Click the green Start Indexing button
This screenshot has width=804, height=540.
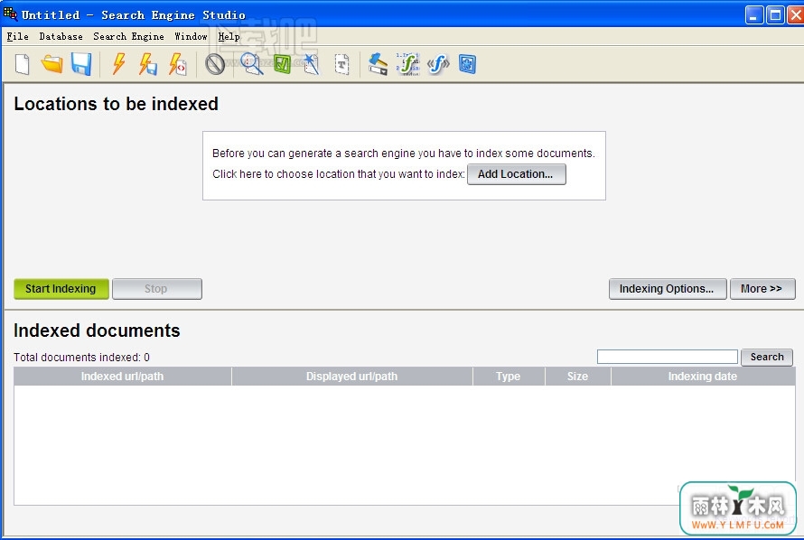(61, 289)
